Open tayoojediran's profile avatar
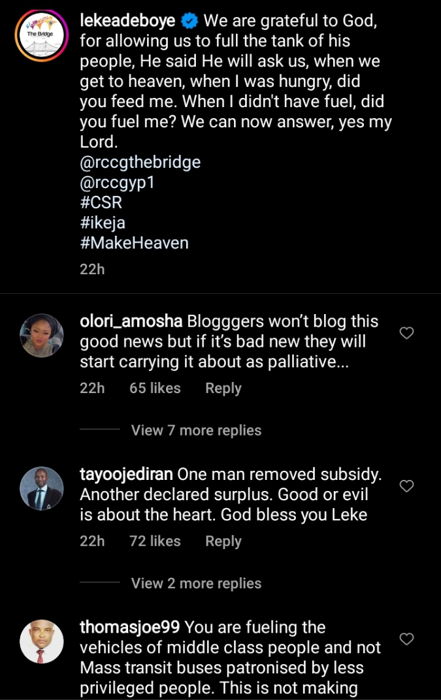Screen dimensions: 441x700 coord(42,488)
